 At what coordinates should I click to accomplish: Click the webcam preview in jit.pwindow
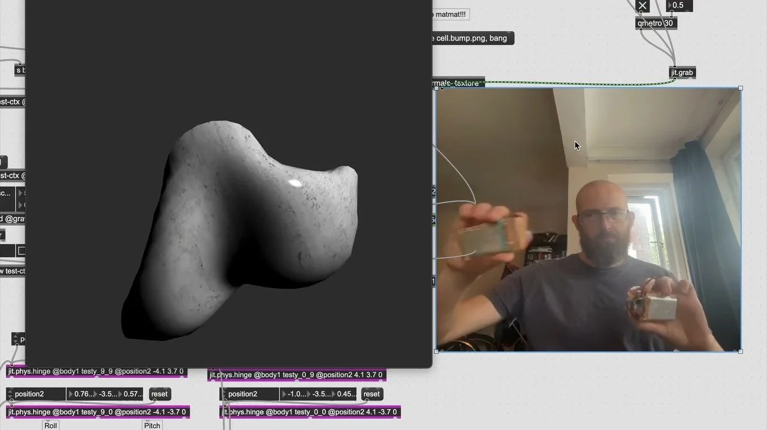[587, 219]
